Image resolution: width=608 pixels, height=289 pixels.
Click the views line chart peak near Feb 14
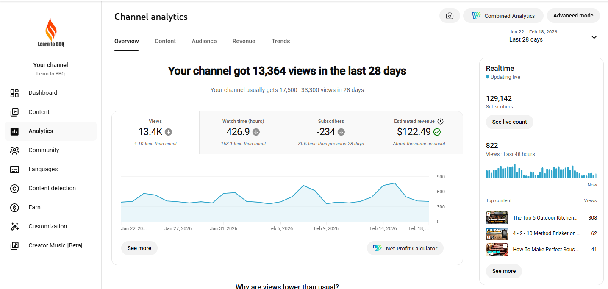(394, 183)
